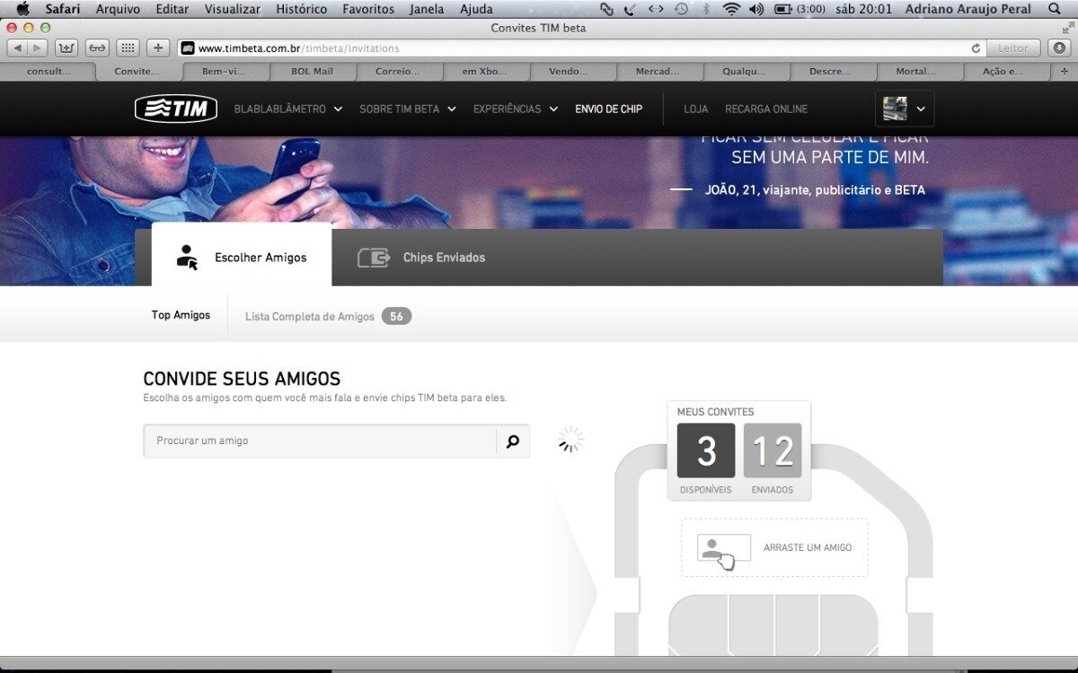Enter fullscreen with the window arrows icon
Image resolution: width=1078 pixels, height=673 pixels.
[x=1067, y=29]
